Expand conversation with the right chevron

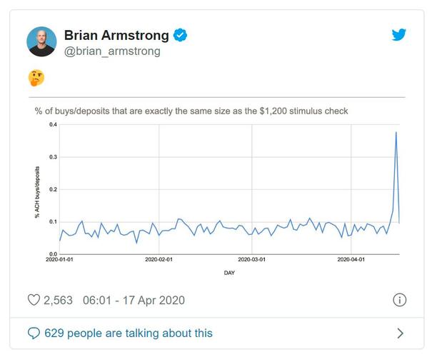(400, 333)
